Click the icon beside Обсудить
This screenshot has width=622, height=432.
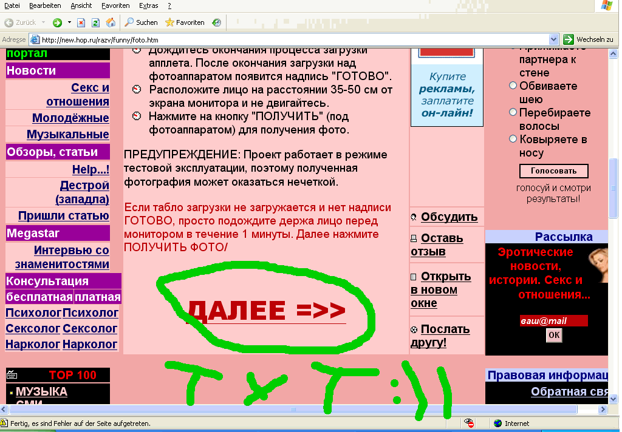[414, 217]
